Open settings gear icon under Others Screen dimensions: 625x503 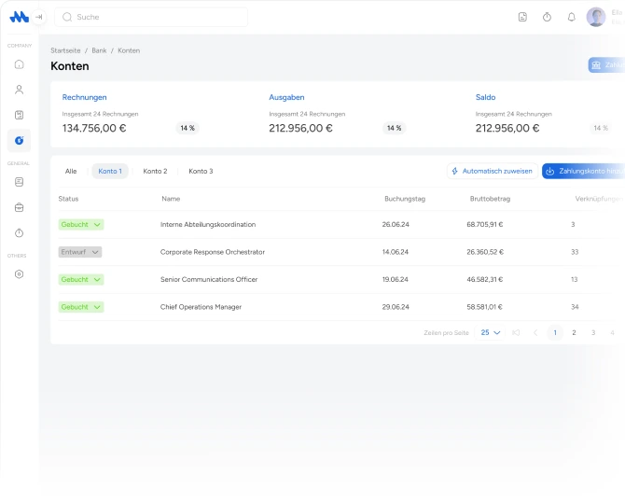tap(19, 274)
